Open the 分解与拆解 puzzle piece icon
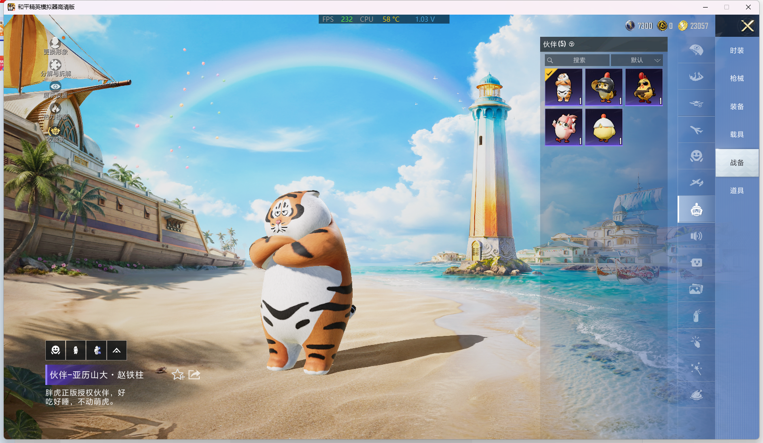 pos(56,68)
